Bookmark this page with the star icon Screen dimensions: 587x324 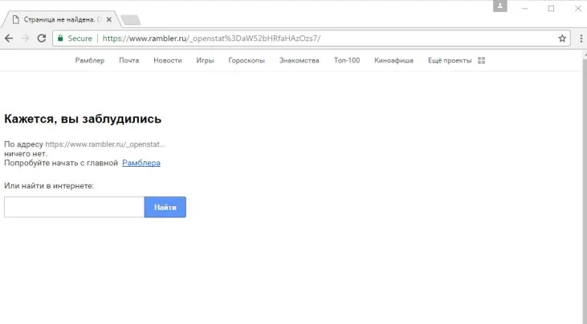(562, 38)
